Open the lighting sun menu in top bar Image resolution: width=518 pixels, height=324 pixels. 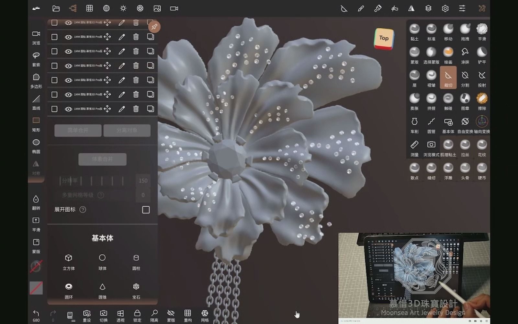point(123,8)
